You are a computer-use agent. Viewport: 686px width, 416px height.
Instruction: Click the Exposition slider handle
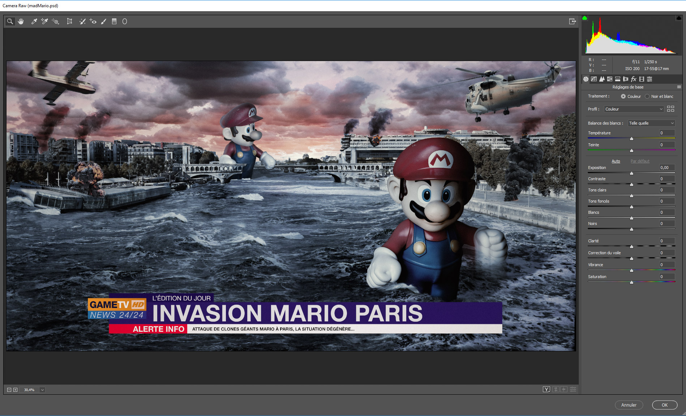[x=632, y=173]
